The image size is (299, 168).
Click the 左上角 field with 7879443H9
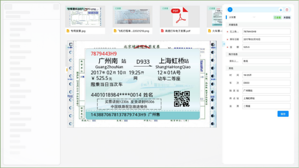point(266,32)
